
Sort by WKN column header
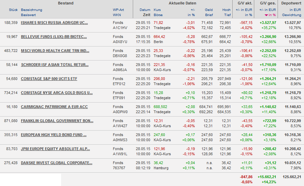[117, 15]
